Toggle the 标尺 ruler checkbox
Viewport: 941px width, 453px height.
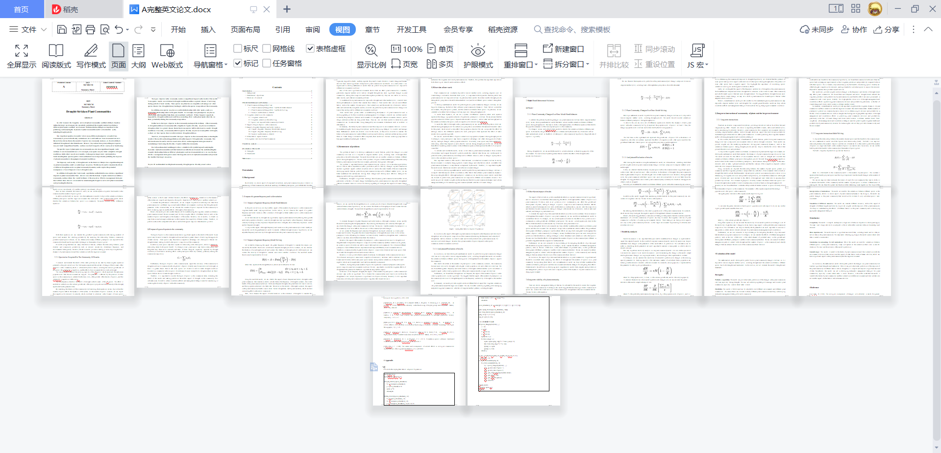click(x=238, y=48)
